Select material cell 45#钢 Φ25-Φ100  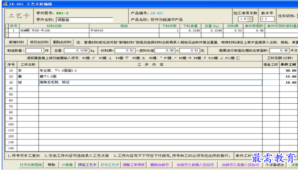[x=54, y=30]
